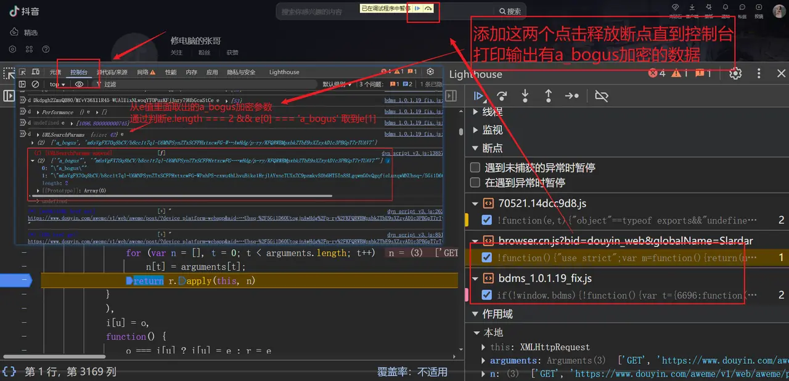
Task: Step over the next function call
Action: point(502,96)
